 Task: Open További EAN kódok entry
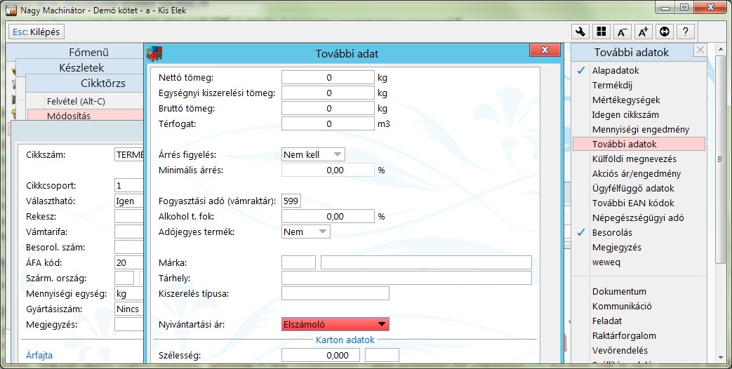coord(633,203)
